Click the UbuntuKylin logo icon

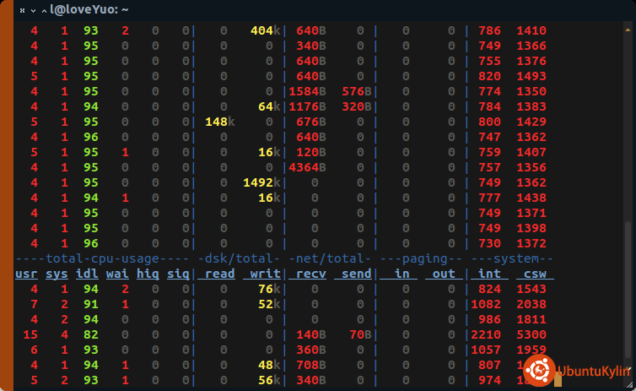pyautogui.click(x=537, y=370)
